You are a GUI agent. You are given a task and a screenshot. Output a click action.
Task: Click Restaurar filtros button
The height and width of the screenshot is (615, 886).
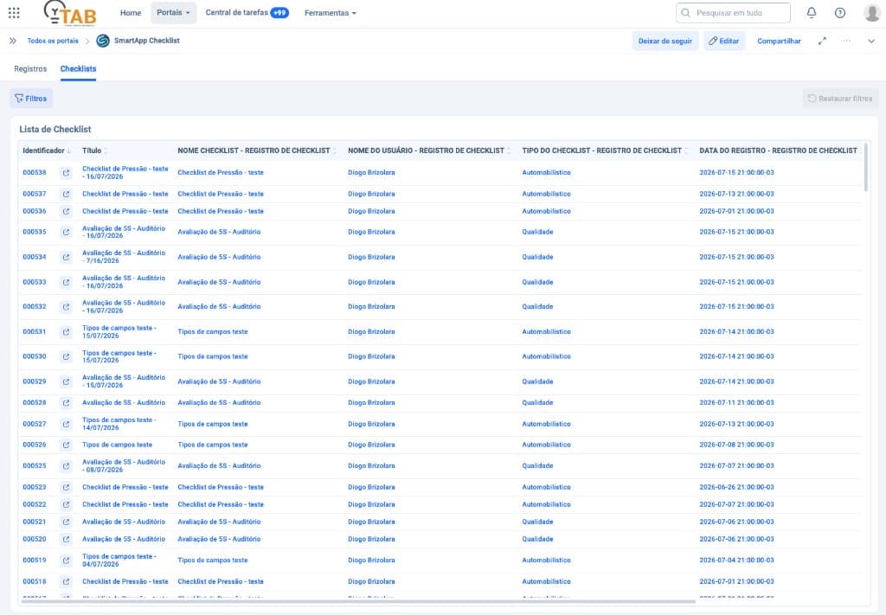[x=840, y=99]
